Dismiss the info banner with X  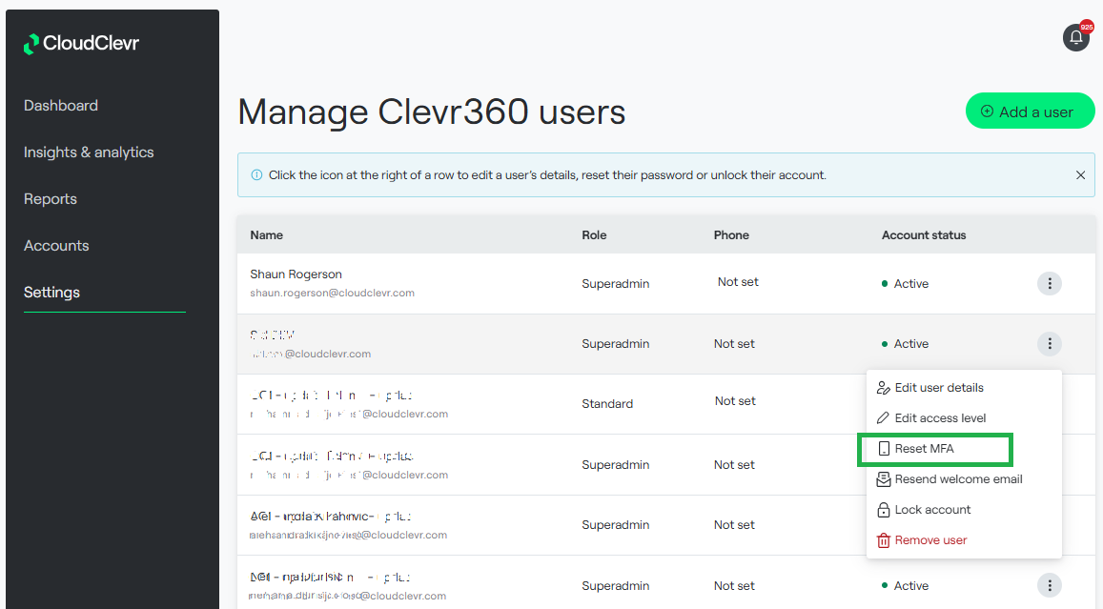1080,175
